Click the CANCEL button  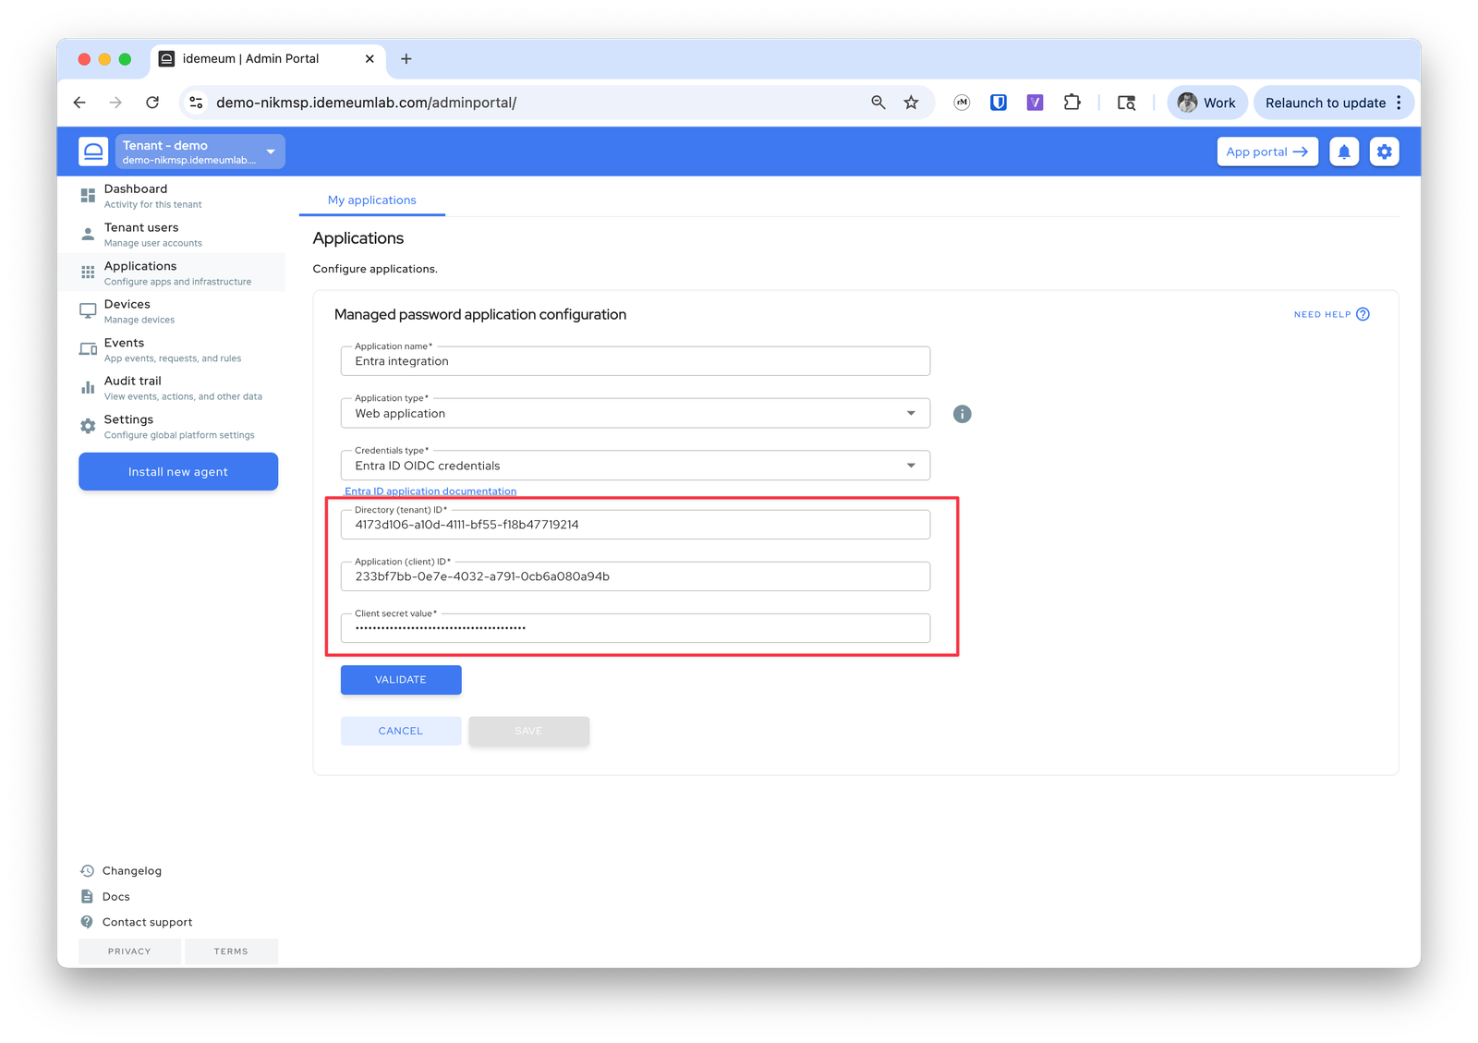pyautogui.click(x=401, y=731)
